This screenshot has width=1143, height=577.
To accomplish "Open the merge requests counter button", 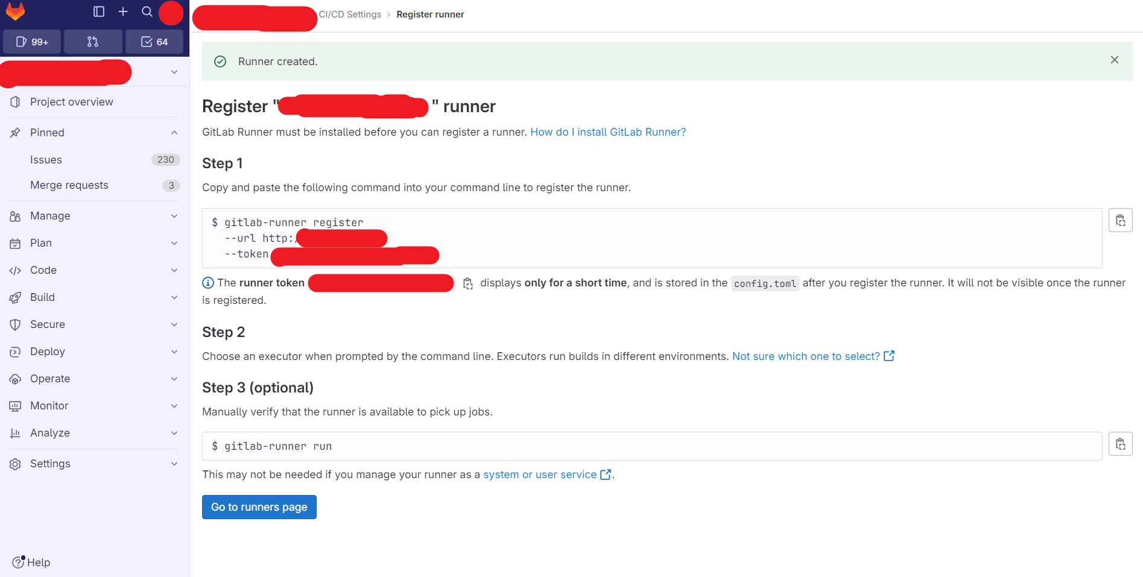I will click(93, 42).
